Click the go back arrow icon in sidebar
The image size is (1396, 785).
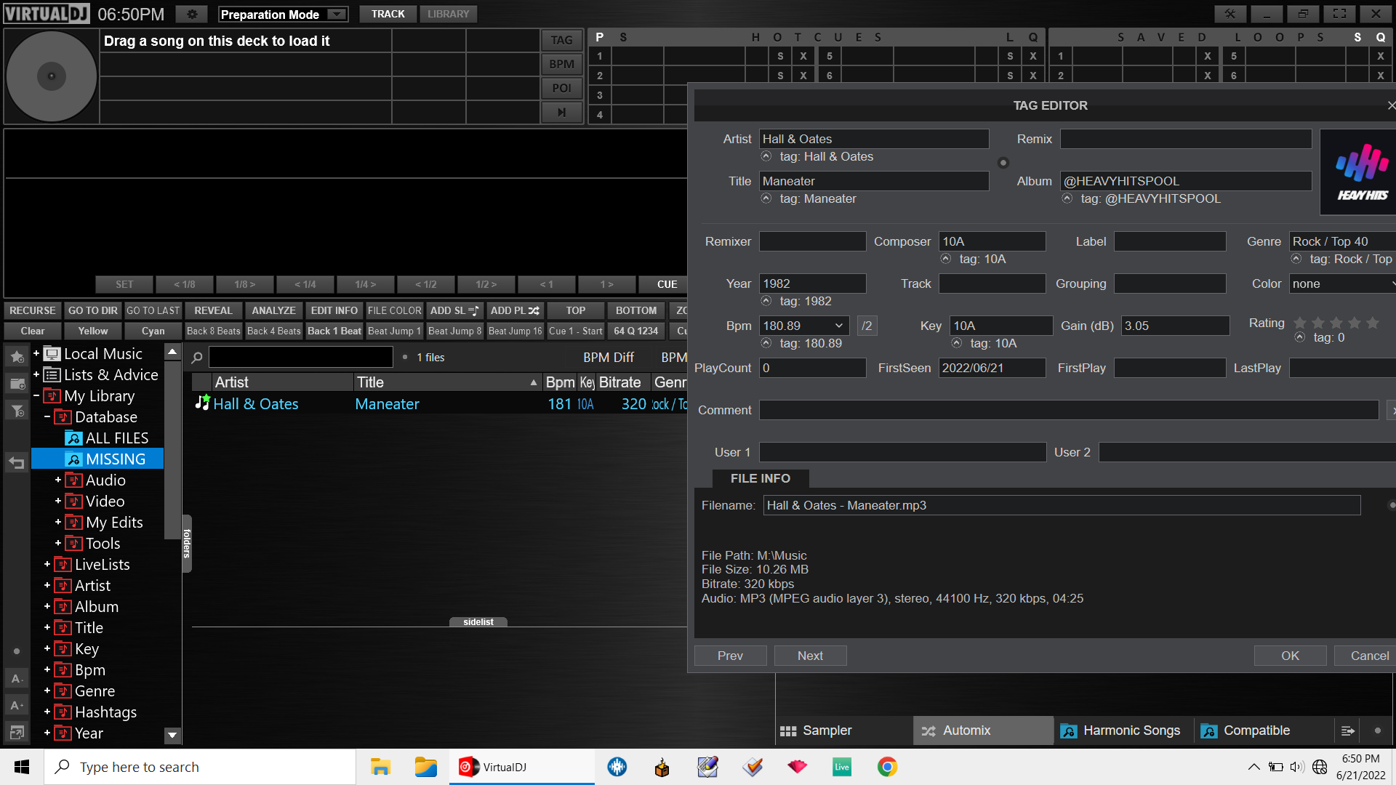pyautogui.click(x=17, y=462)
